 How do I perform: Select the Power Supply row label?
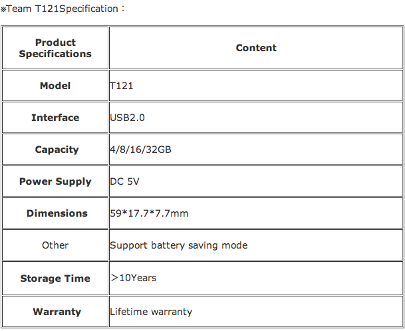[x=55, y=181]
